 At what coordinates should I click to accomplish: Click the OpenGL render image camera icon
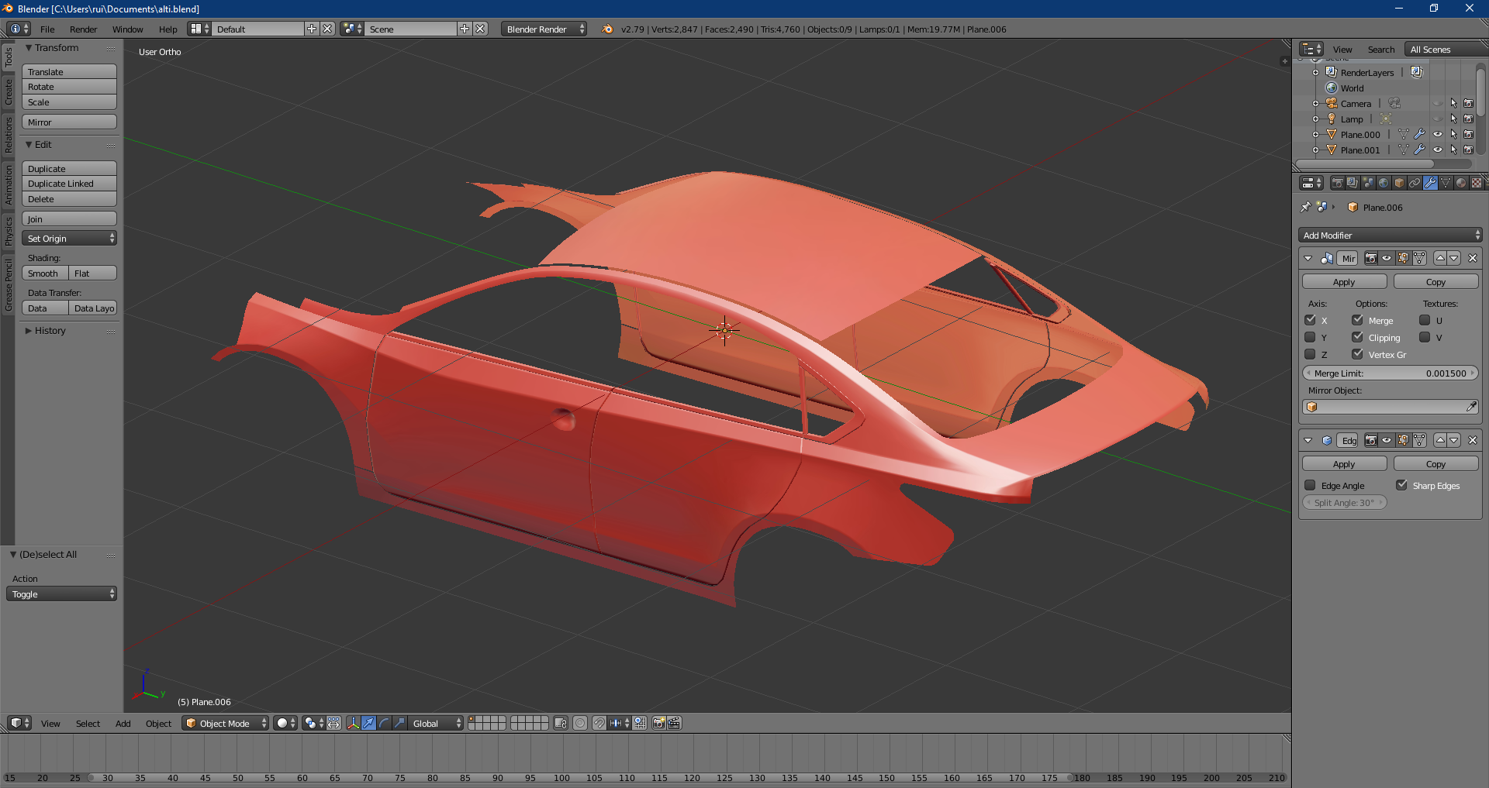point(658,723)
